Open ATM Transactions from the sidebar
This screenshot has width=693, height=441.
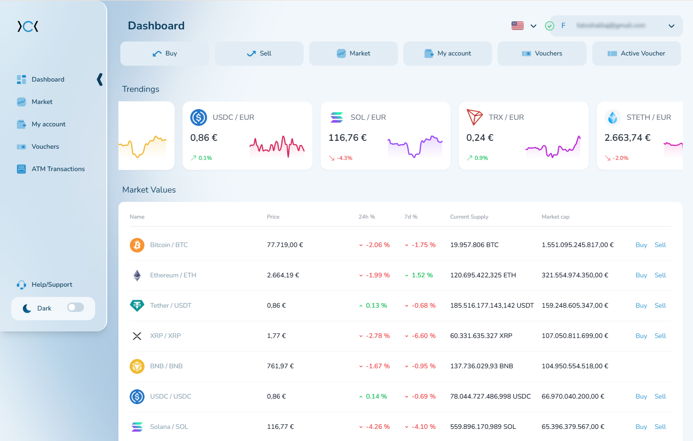point(22,169)
